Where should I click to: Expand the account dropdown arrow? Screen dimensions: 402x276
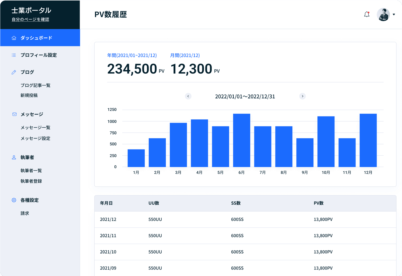pyautogui.click(x=394, y=15)
